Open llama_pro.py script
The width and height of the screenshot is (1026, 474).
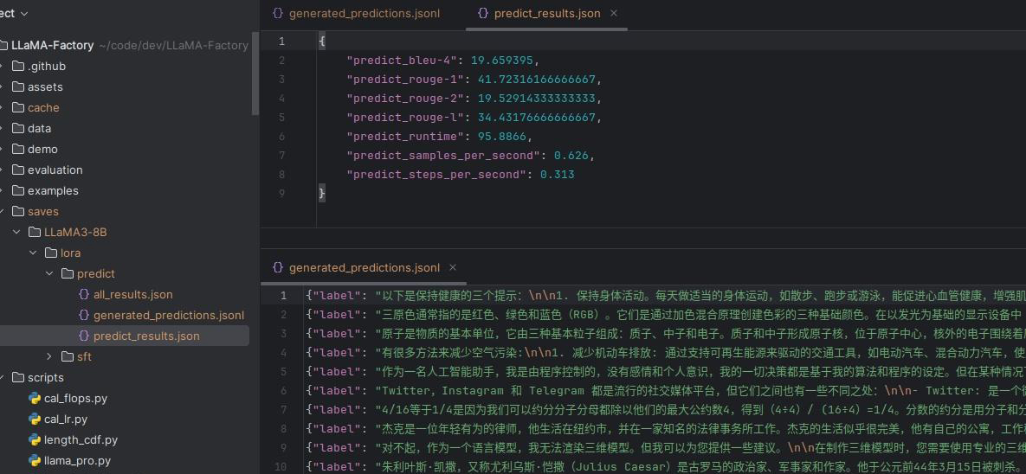tap(77, 461)
